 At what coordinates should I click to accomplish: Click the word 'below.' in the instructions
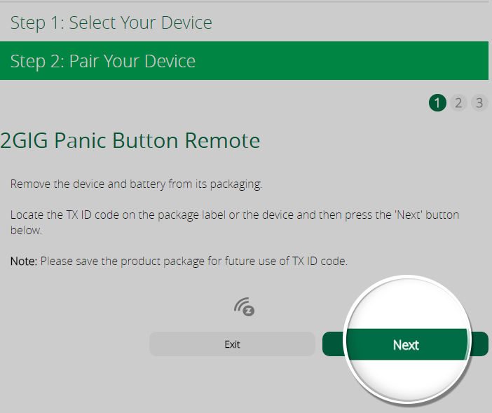26,231
